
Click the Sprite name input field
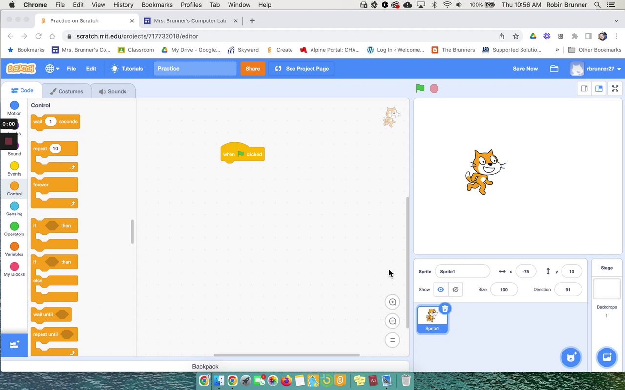pyautogui.click(x=462, y=272)
